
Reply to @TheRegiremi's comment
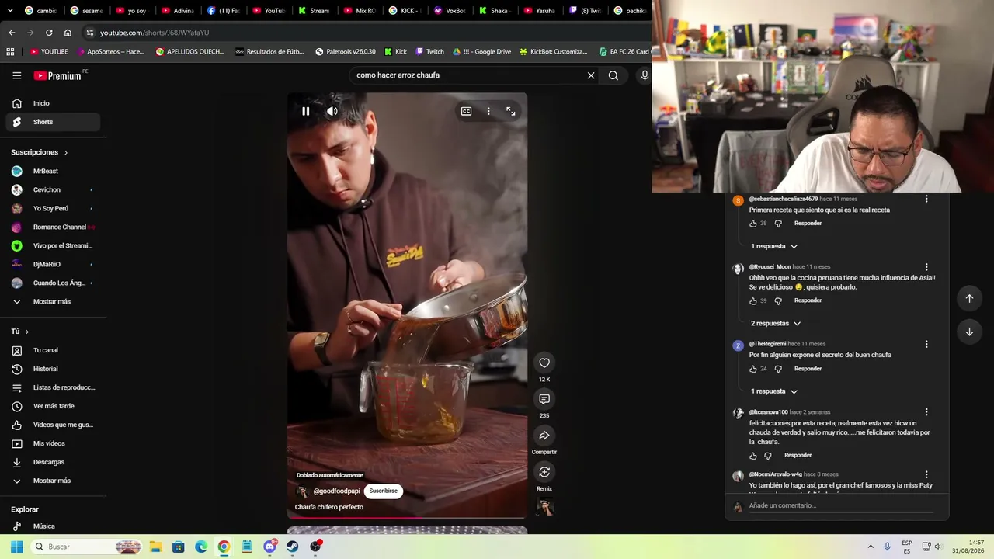(x=808, y=369)
